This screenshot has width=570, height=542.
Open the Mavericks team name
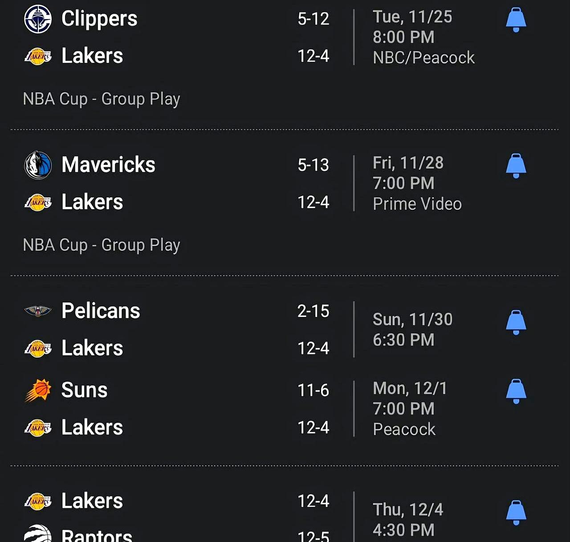(x=108, y=165)
